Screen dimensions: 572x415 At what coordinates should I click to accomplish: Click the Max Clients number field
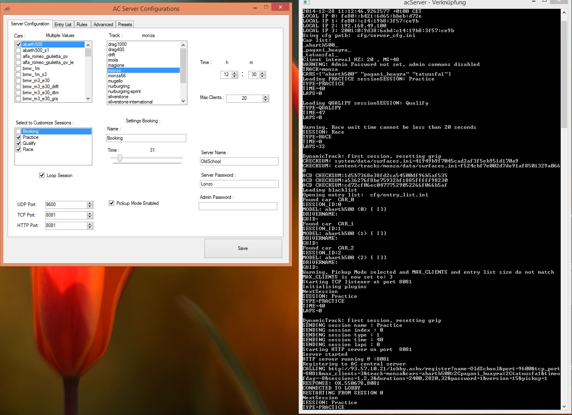[244, 98]
